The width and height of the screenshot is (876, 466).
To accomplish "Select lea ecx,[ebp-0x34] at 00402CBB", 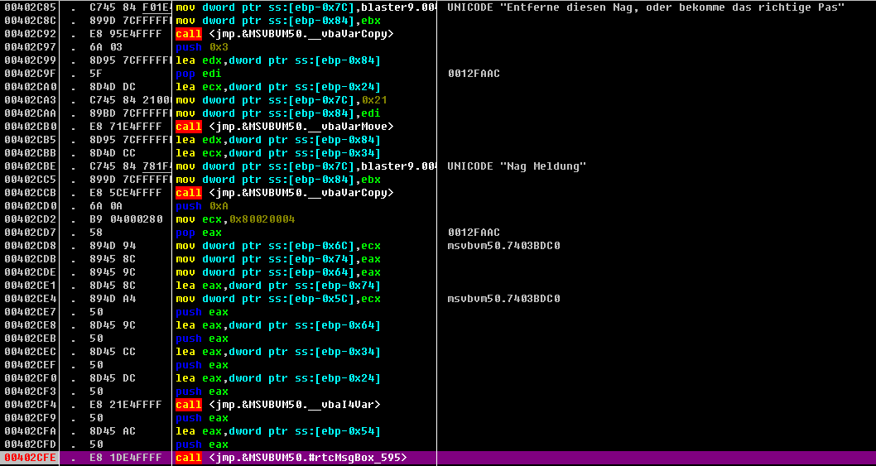I will pos(277,153).
